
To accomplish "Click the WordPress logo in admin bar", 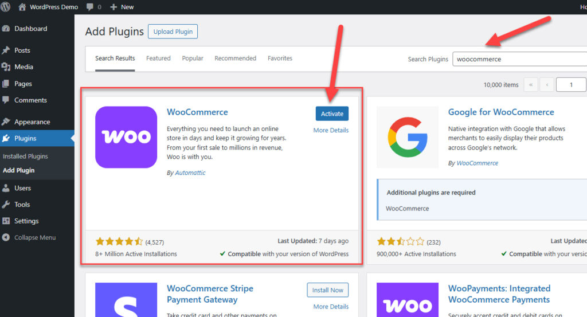I will pos(5,7).
